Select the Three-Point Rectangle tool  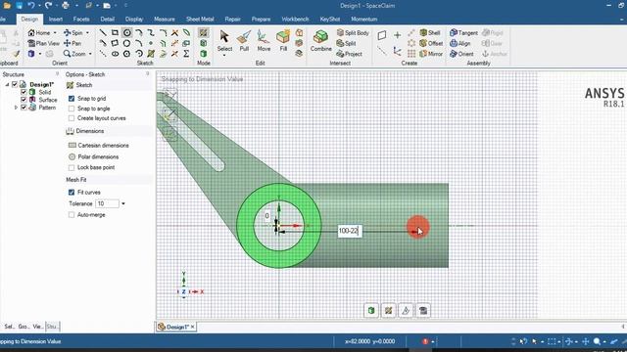click(x=116, y=43)
